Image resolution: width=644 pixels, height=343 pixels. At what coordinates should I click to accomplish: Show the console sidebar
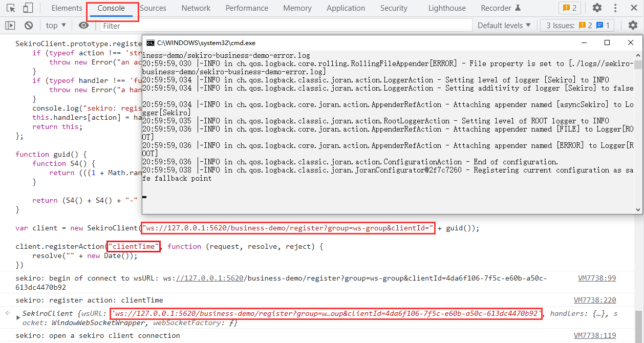pos(10,26)
